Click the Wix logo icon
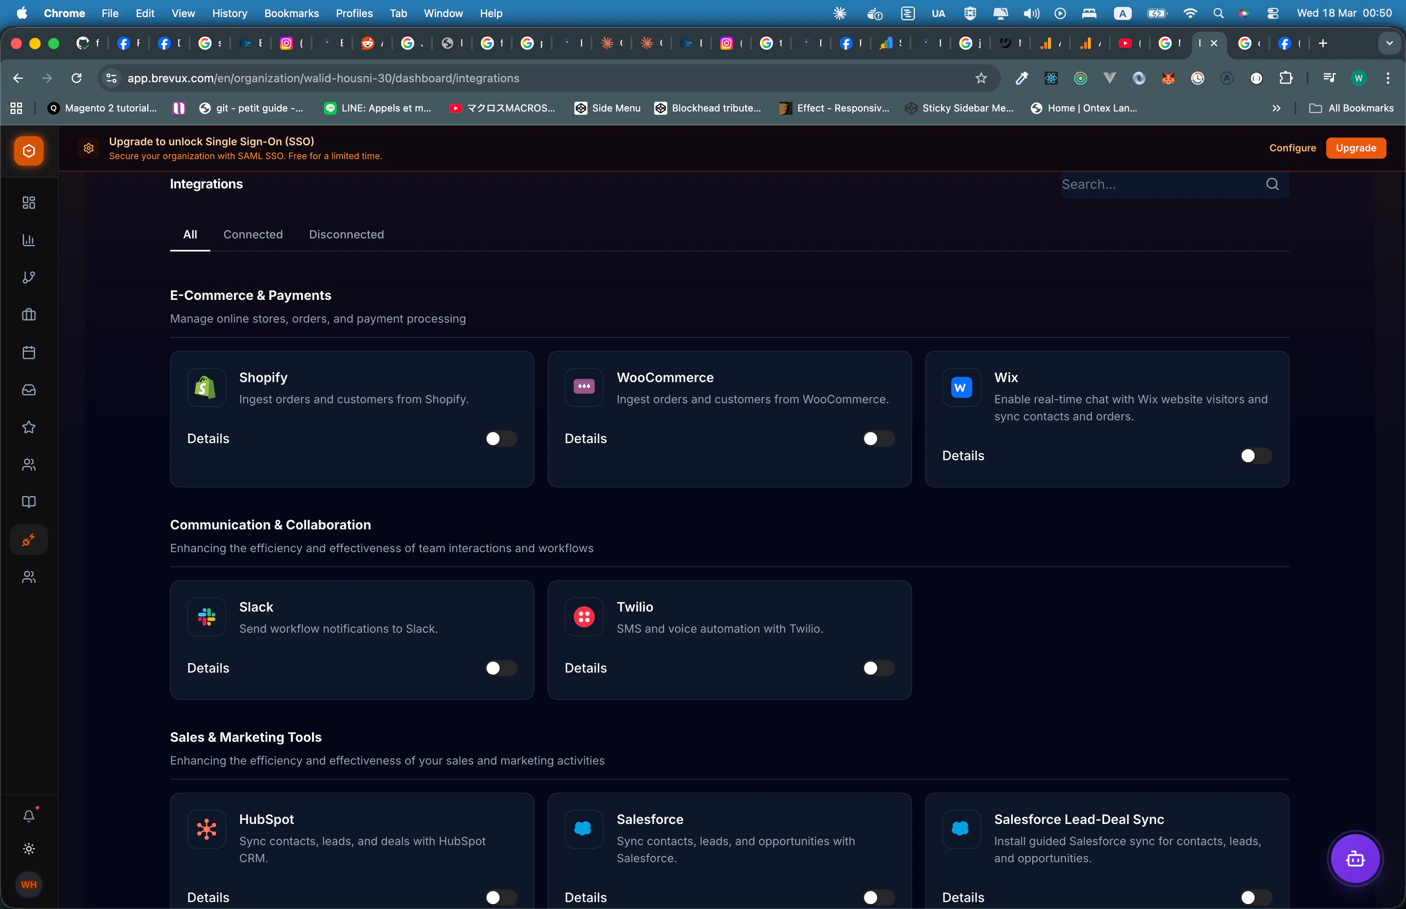 coord(961,387)
